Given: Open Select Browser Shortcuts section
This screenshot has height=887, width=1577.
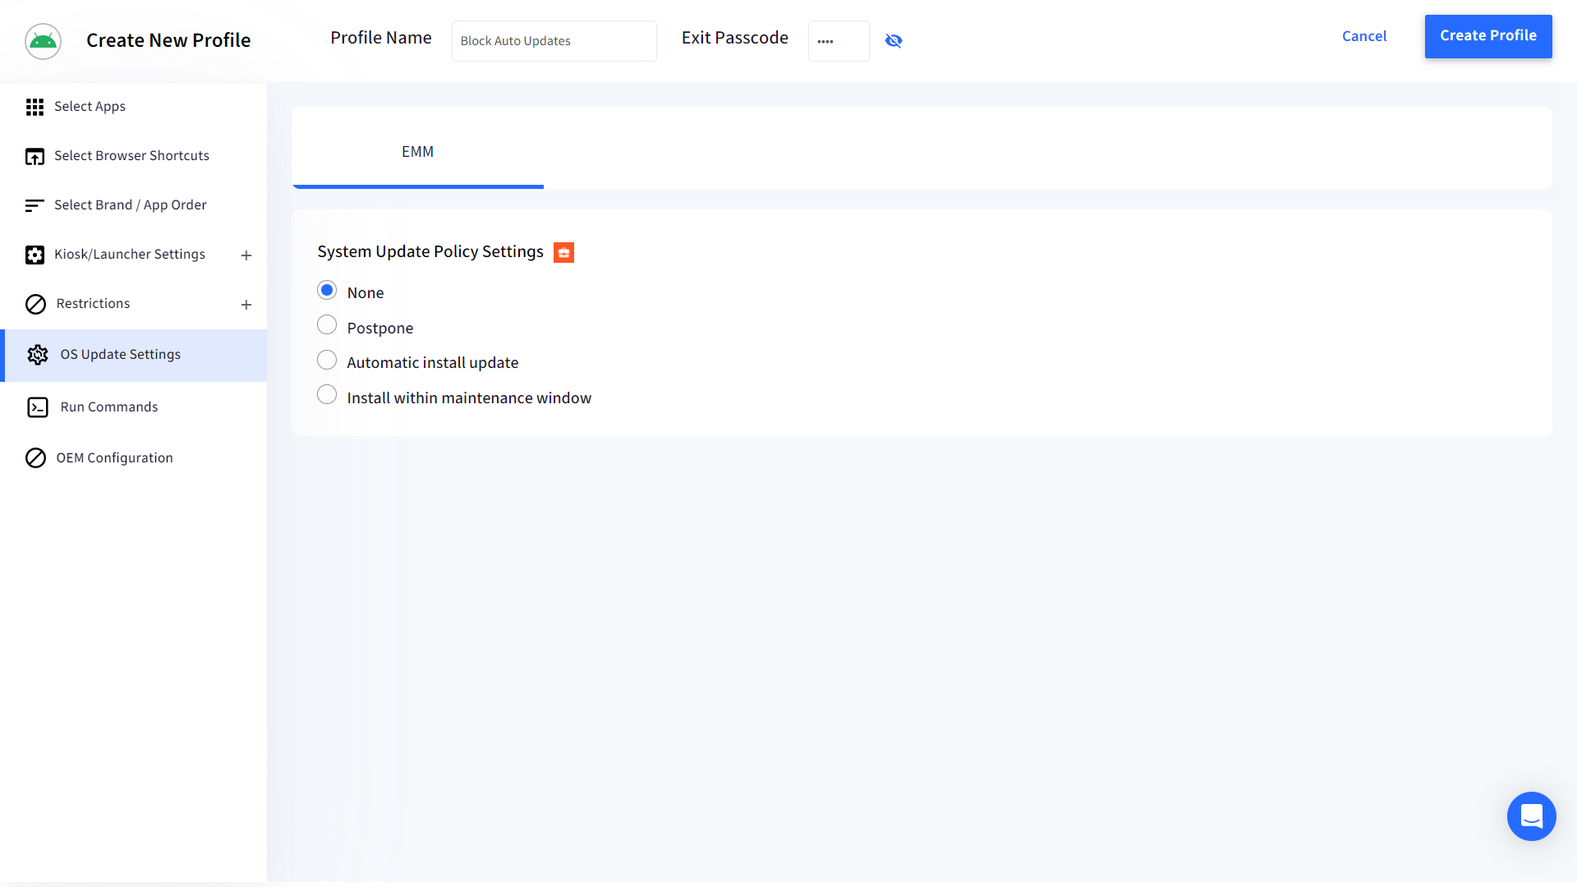Looking at the screenshot, I should (x=133, y=156).
